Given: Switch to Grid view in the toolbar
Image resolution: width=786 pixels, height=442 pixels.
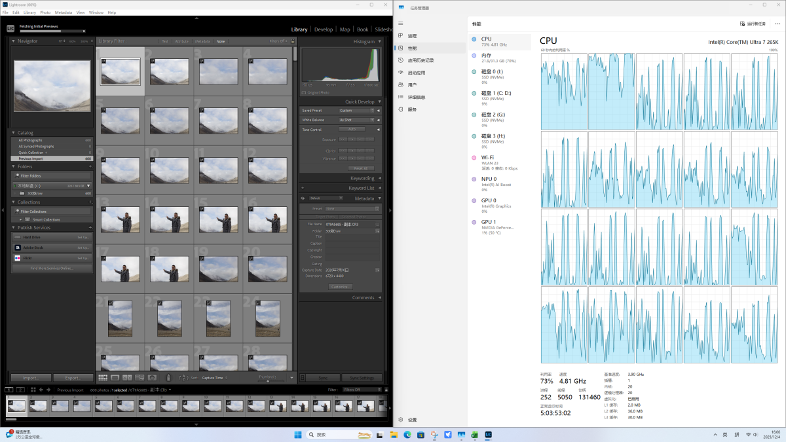Looking at the screenshot, I should pyautogui.click(x=103, y=378).
